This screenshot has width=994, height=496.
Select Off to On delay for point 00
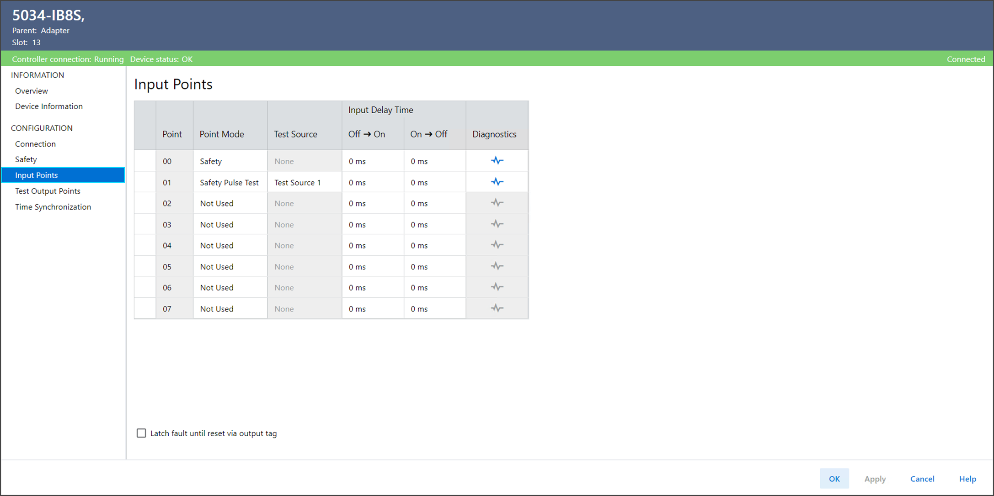tap(372, 161)
